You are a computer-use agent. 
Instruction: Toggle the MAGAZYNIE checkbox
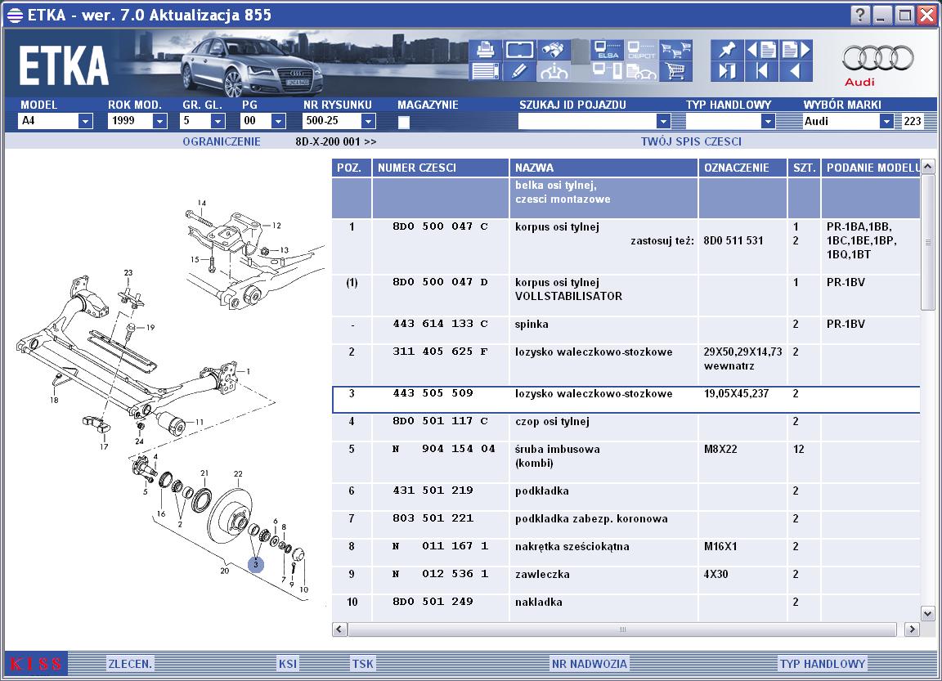click(404, 122)
